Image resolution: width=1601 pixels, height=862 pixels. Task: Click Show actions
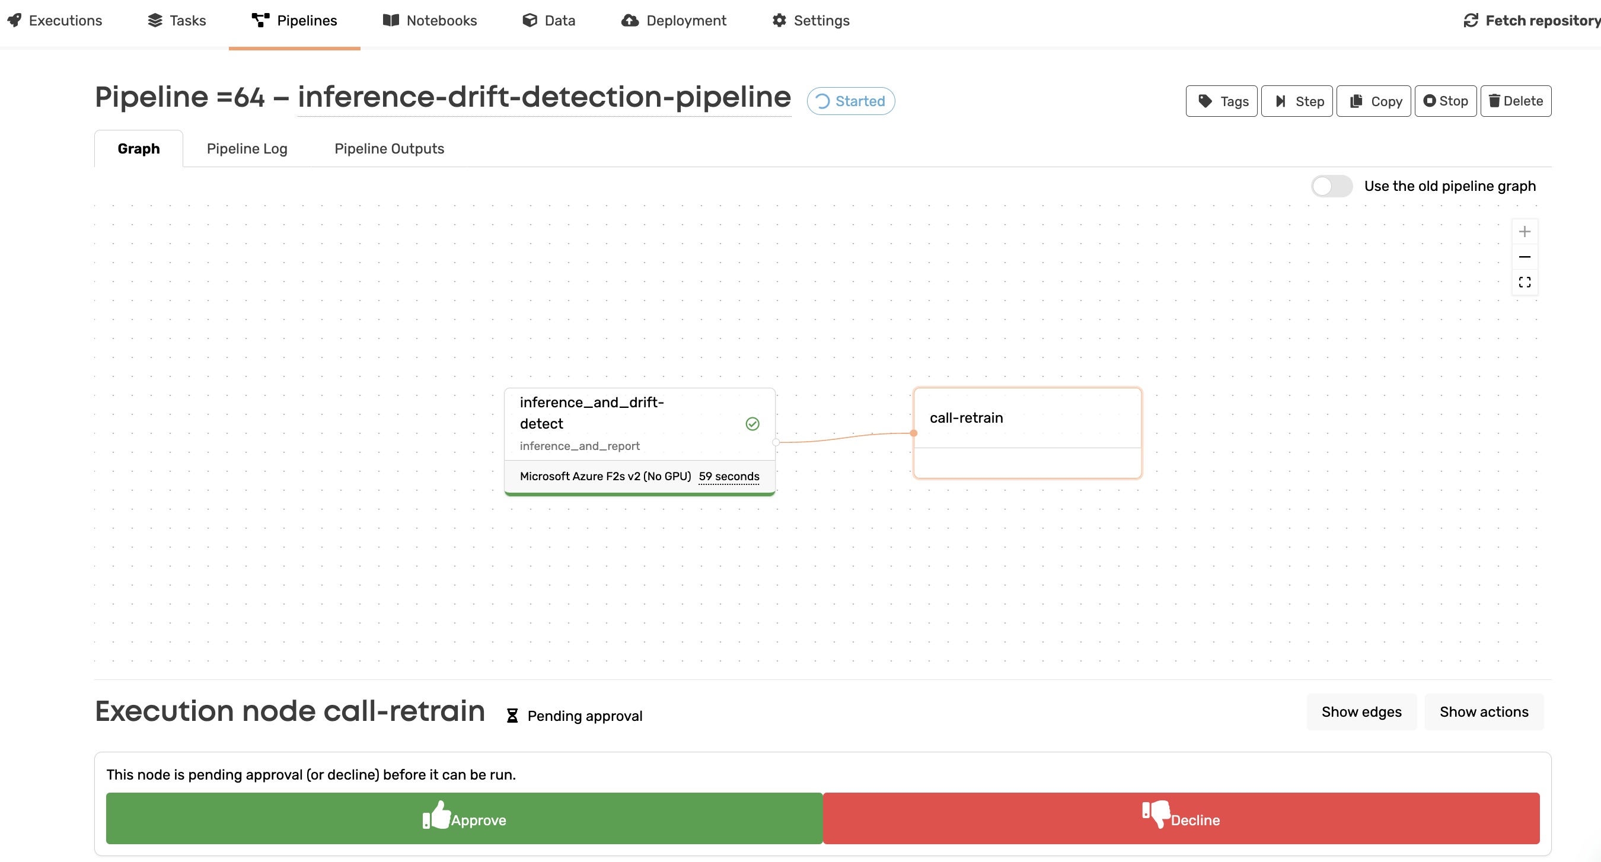point(1484,711)
